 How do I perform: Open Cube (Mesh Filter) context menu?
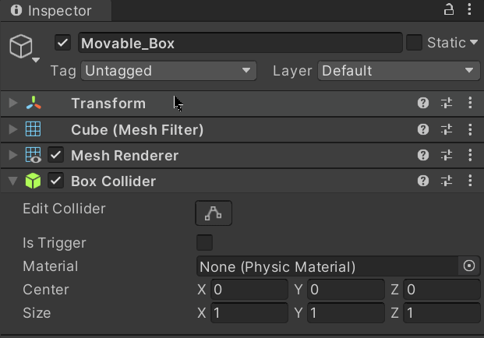click(x=470, y=129)
